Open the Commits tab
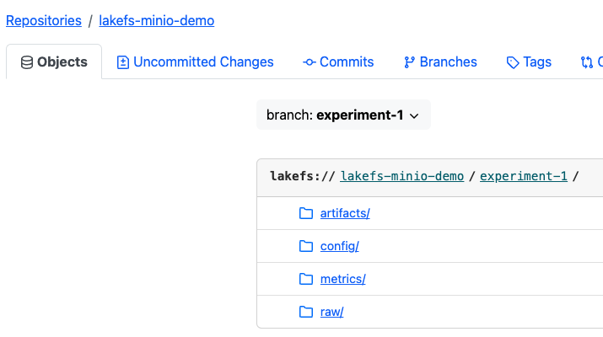This screenshot has height=337, width=603. click(347, 62)
